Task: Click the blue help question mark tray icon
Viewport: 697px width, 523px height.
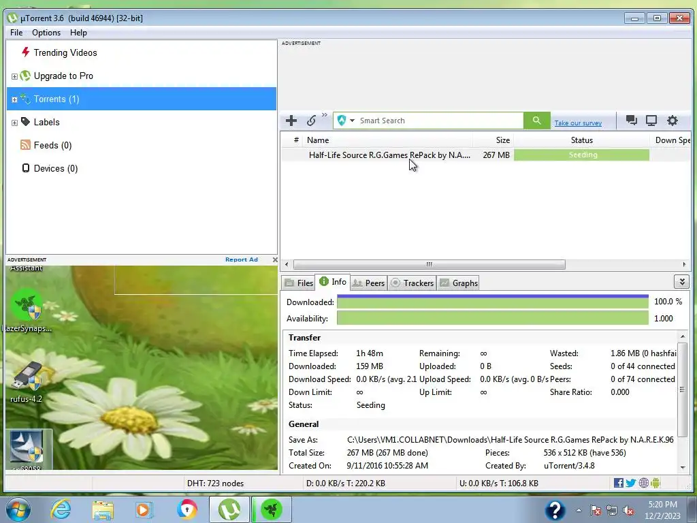Action: pyautogui.click(x=555, y=509)
